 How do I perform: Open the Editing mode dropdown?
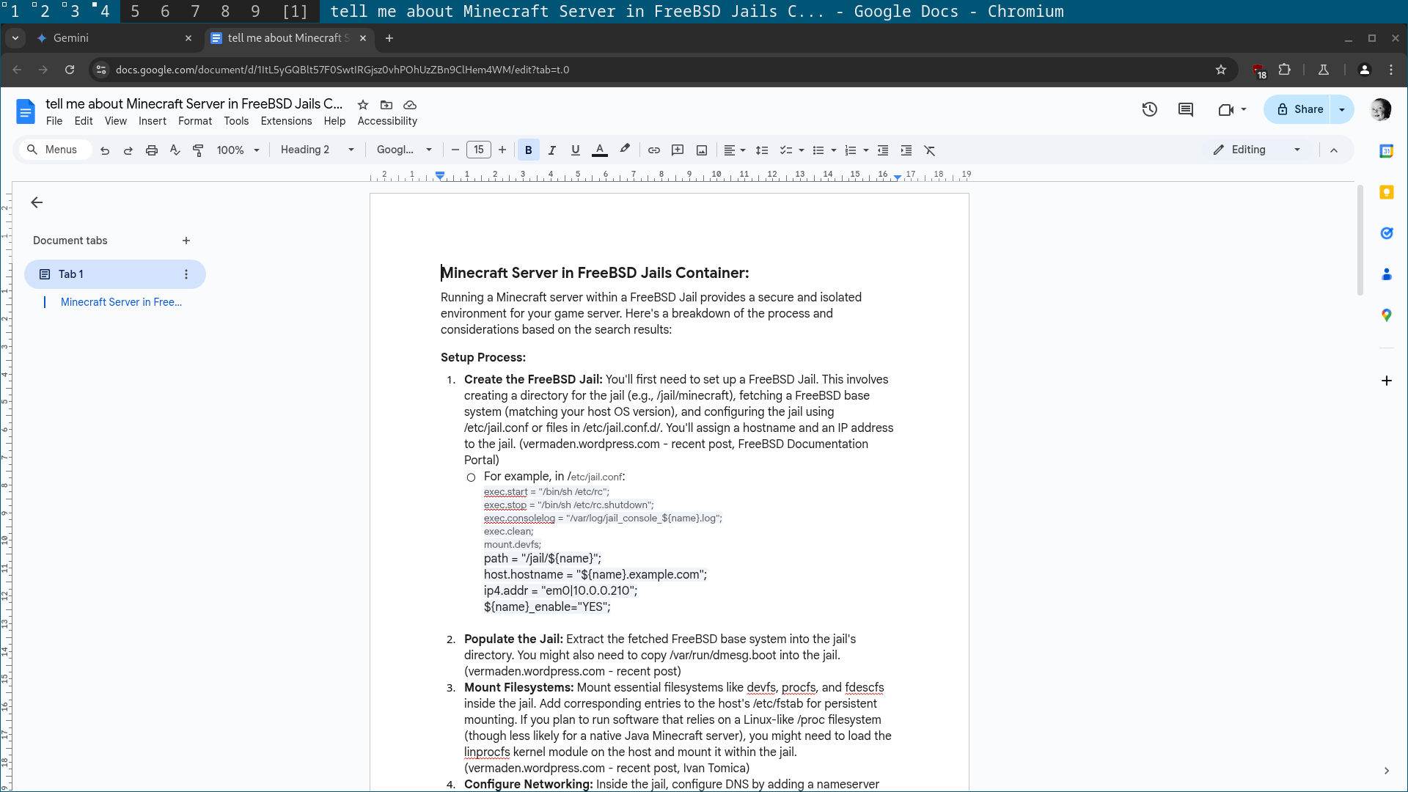(1257, 150)
